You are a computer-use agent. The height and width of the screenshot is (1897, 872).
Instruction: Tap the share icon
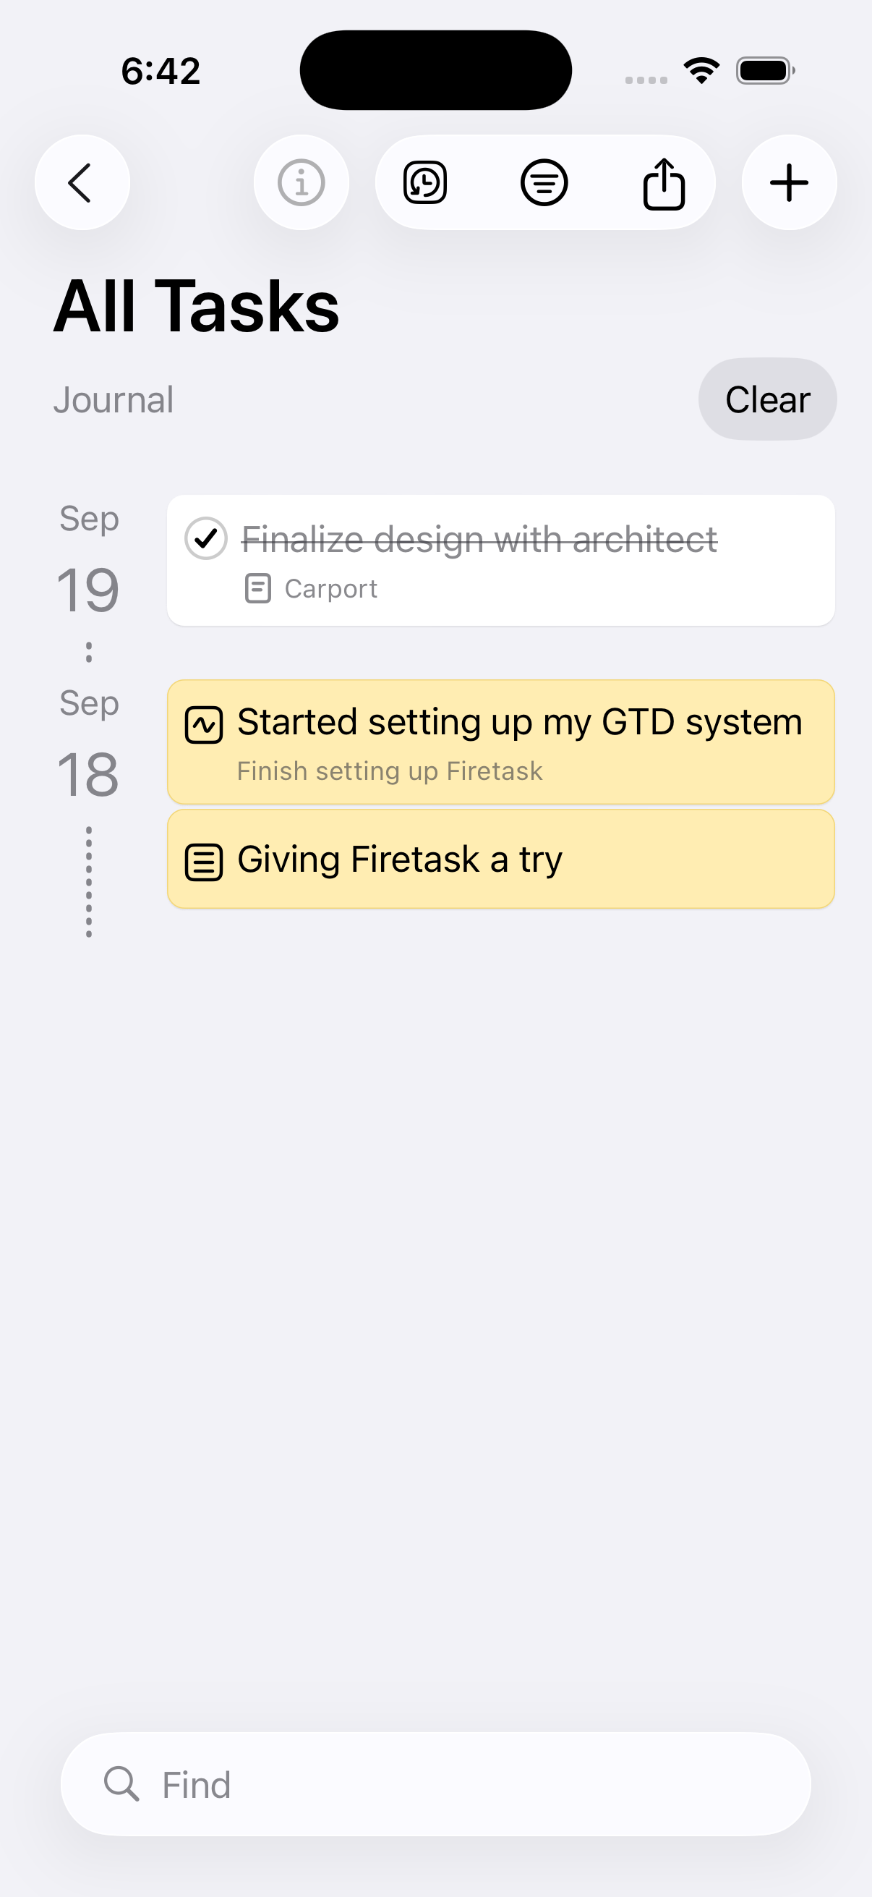(x=664, y=184)
